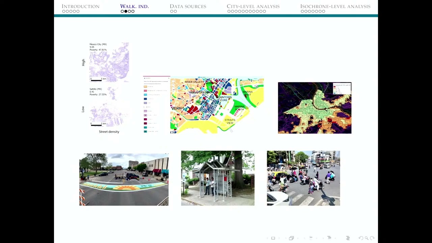
Task: Select first slide dot under Introduction
Action: 63,11
